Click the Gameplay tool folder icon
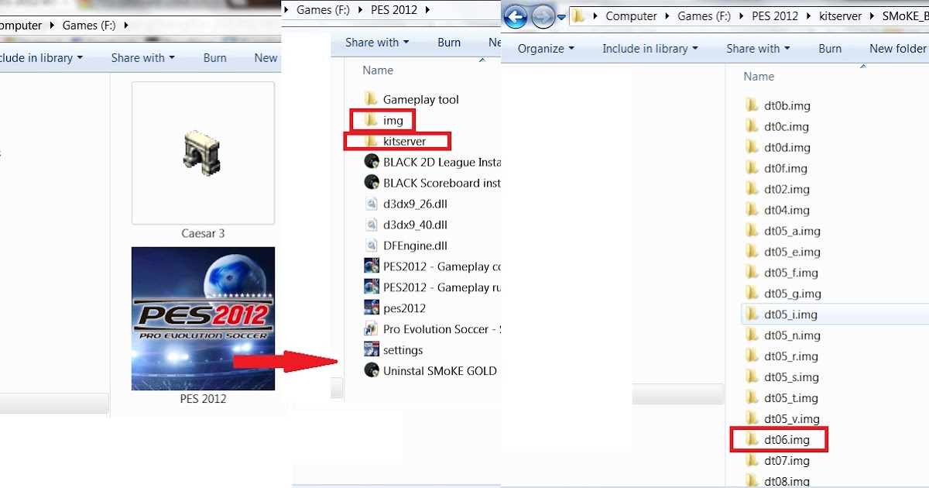 [x=371, y=99]
